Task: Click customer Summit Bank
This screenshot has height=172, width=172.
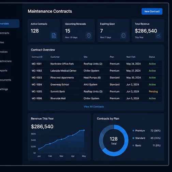Action: pos(58,91)
